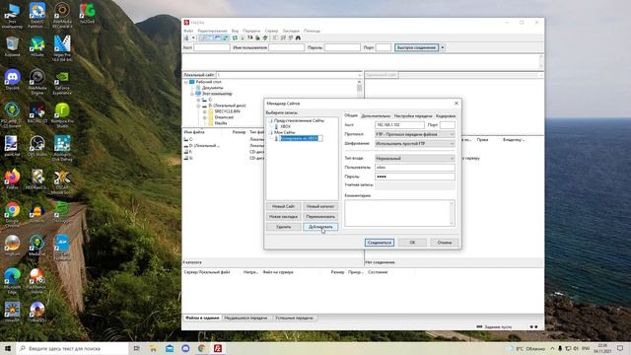
Task: Click the Site Manager Хост field with IP address
Action: pyautogui.click(x=399, y=125)
